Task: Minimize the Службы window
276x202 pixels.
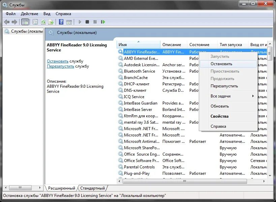Action: pos(244,3)
